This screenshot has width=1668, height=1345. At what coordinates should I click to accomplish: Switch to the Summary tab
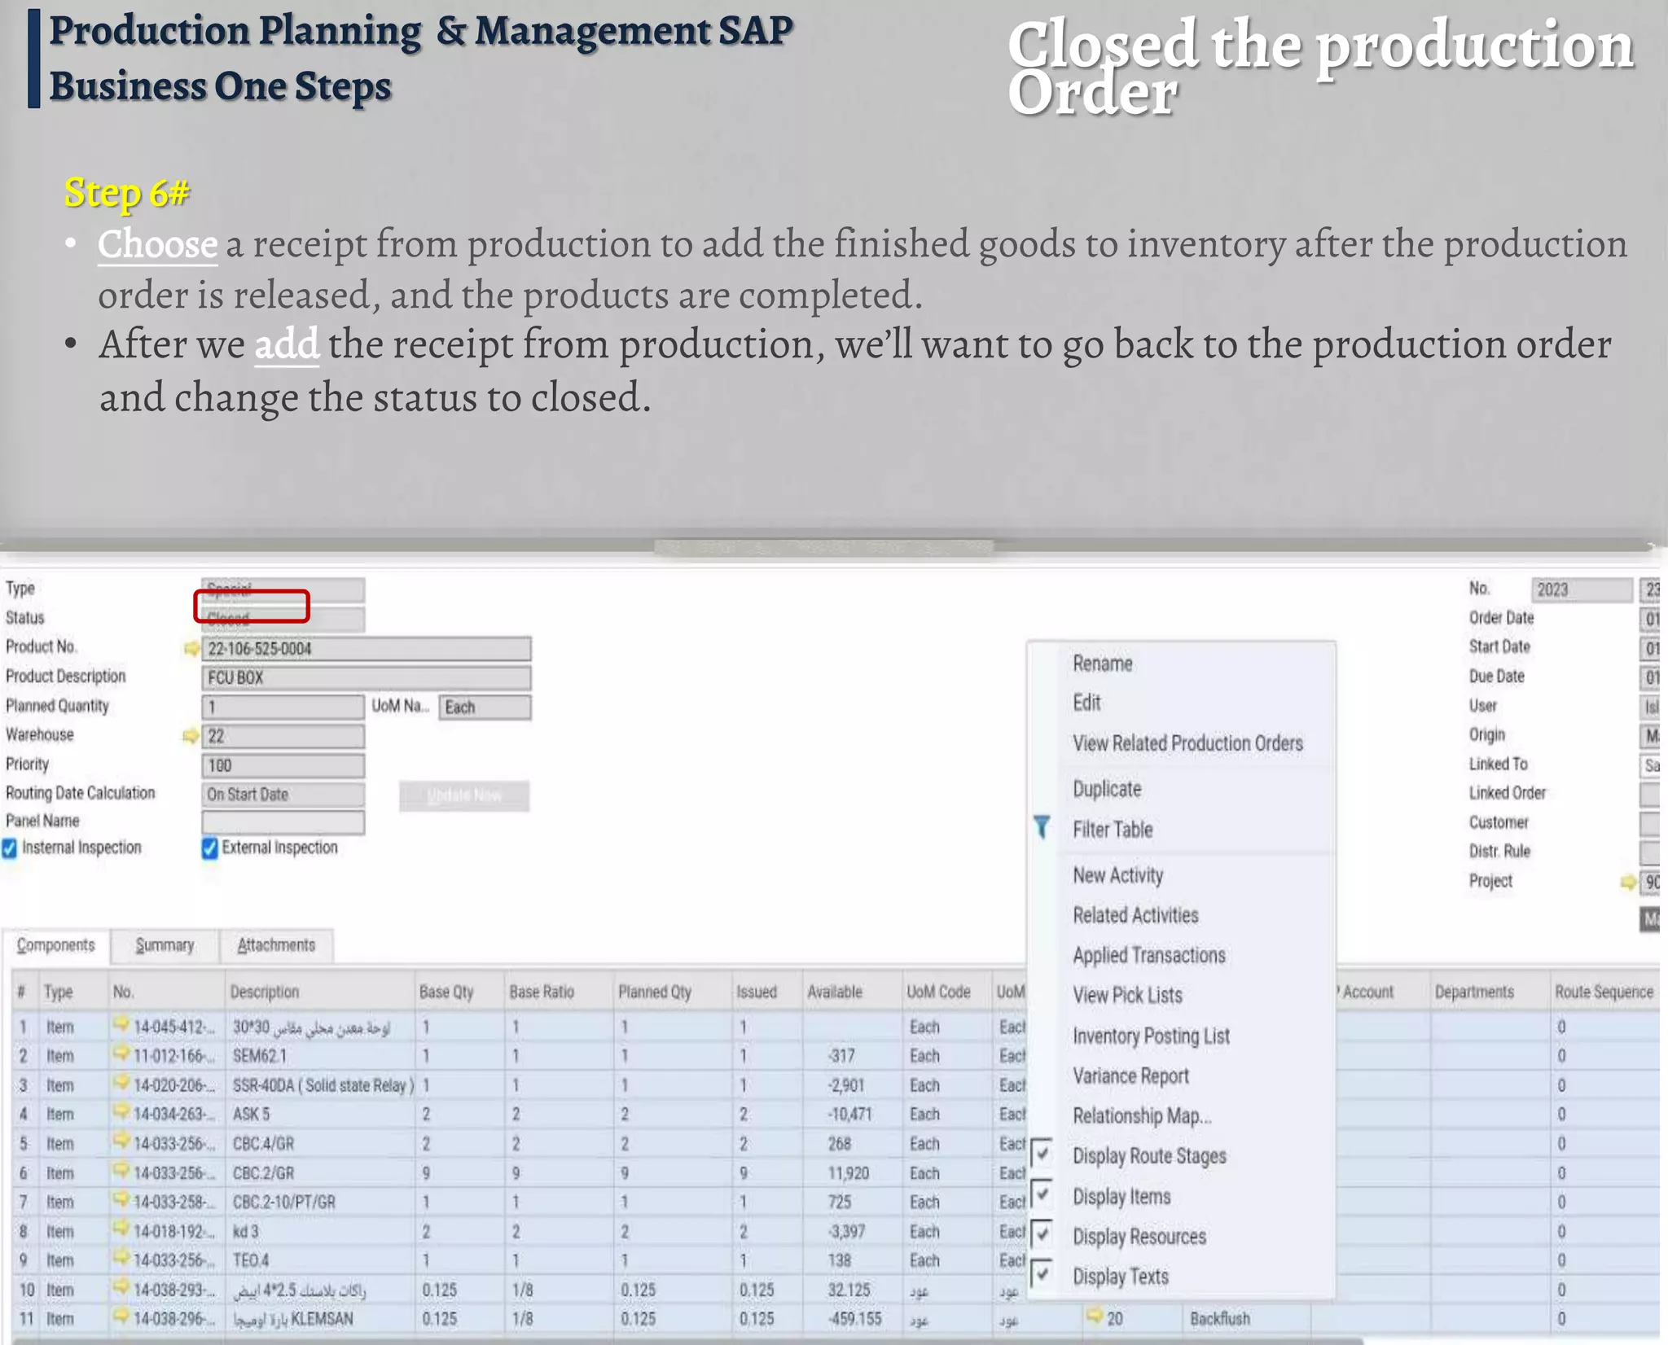point(165,946)
